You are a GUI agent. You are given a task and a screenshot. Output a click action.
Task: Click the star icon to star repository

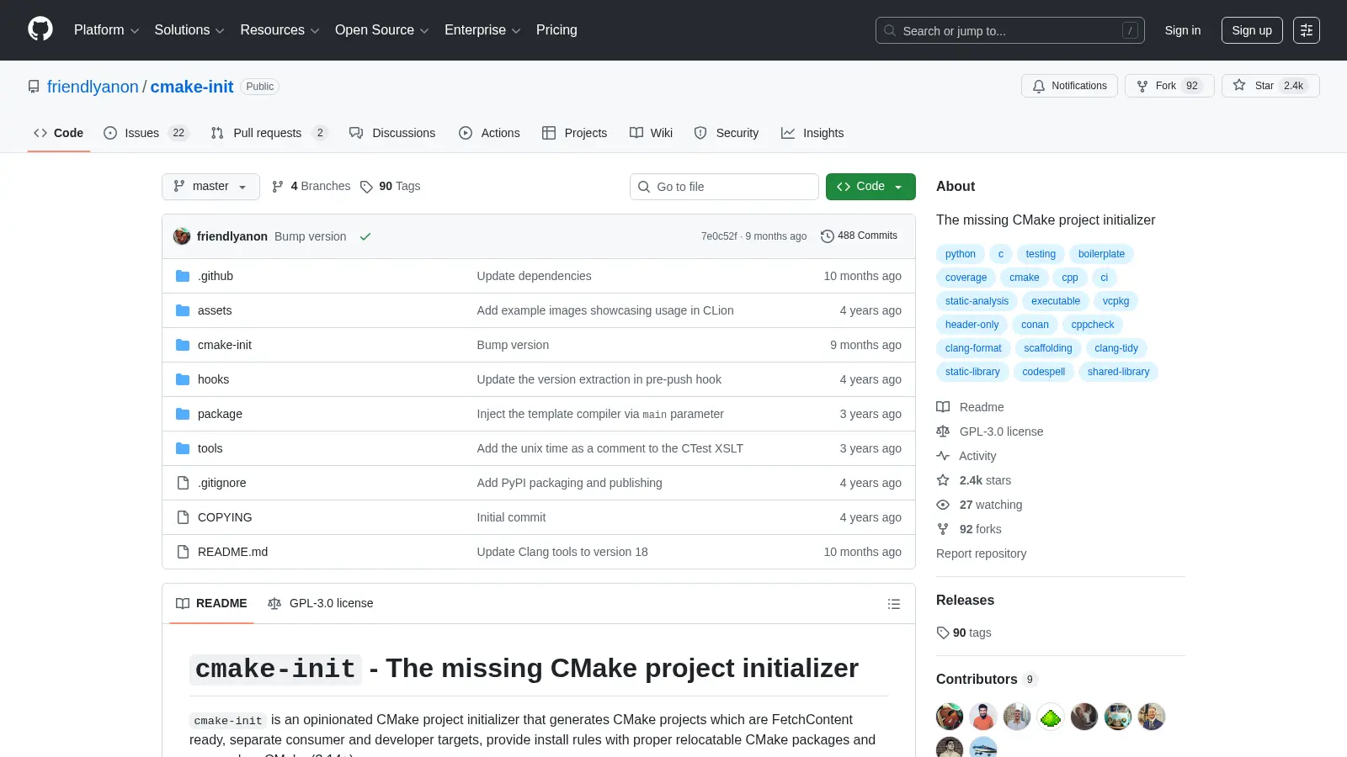point(1239,85)
